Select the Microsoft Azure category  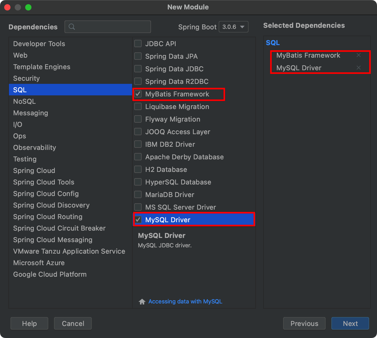tap(70, 263)
